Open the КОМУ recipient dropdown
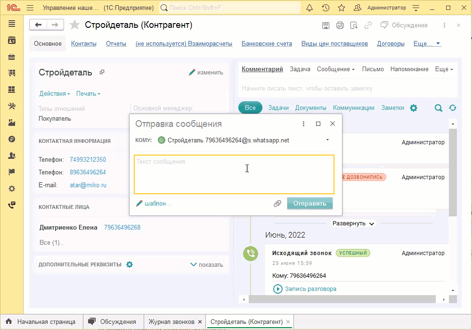Screen dimensions: 472x330 click(x=326, y=140)
